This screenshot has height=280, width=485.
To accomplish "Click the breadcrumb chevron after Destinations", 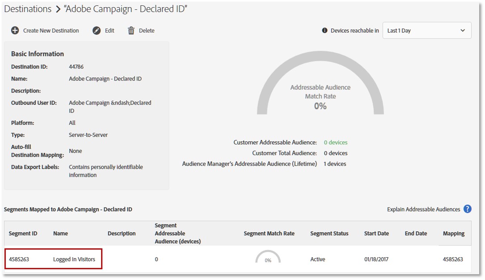I will [x=58, y=9].
